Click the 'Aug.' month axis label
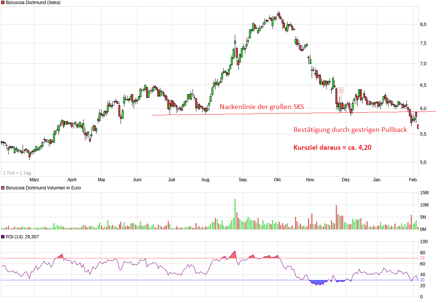The height and width of the screenshot is (301, 436). point(206,180)
